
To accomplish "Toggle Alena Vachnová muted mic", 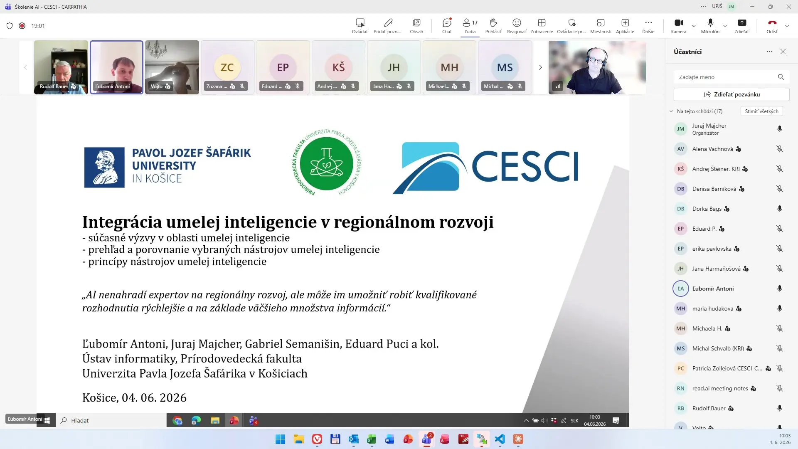I will pos(780,149).
